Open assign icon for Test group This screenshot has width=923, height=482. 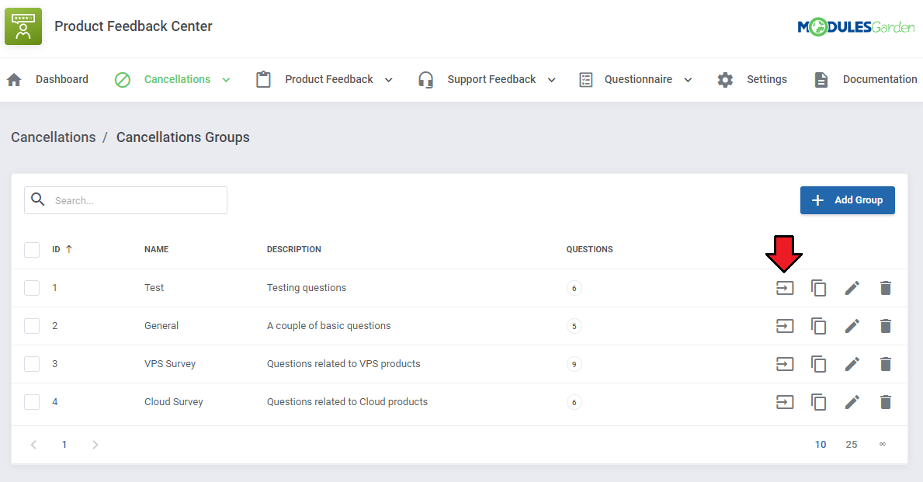tap(785, 288)
